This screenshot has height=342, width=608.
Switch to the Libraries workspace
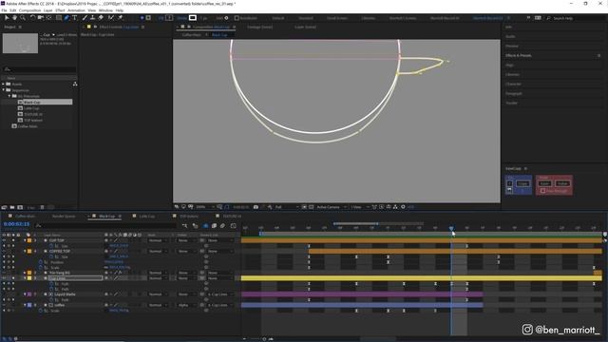click(368, 18)
